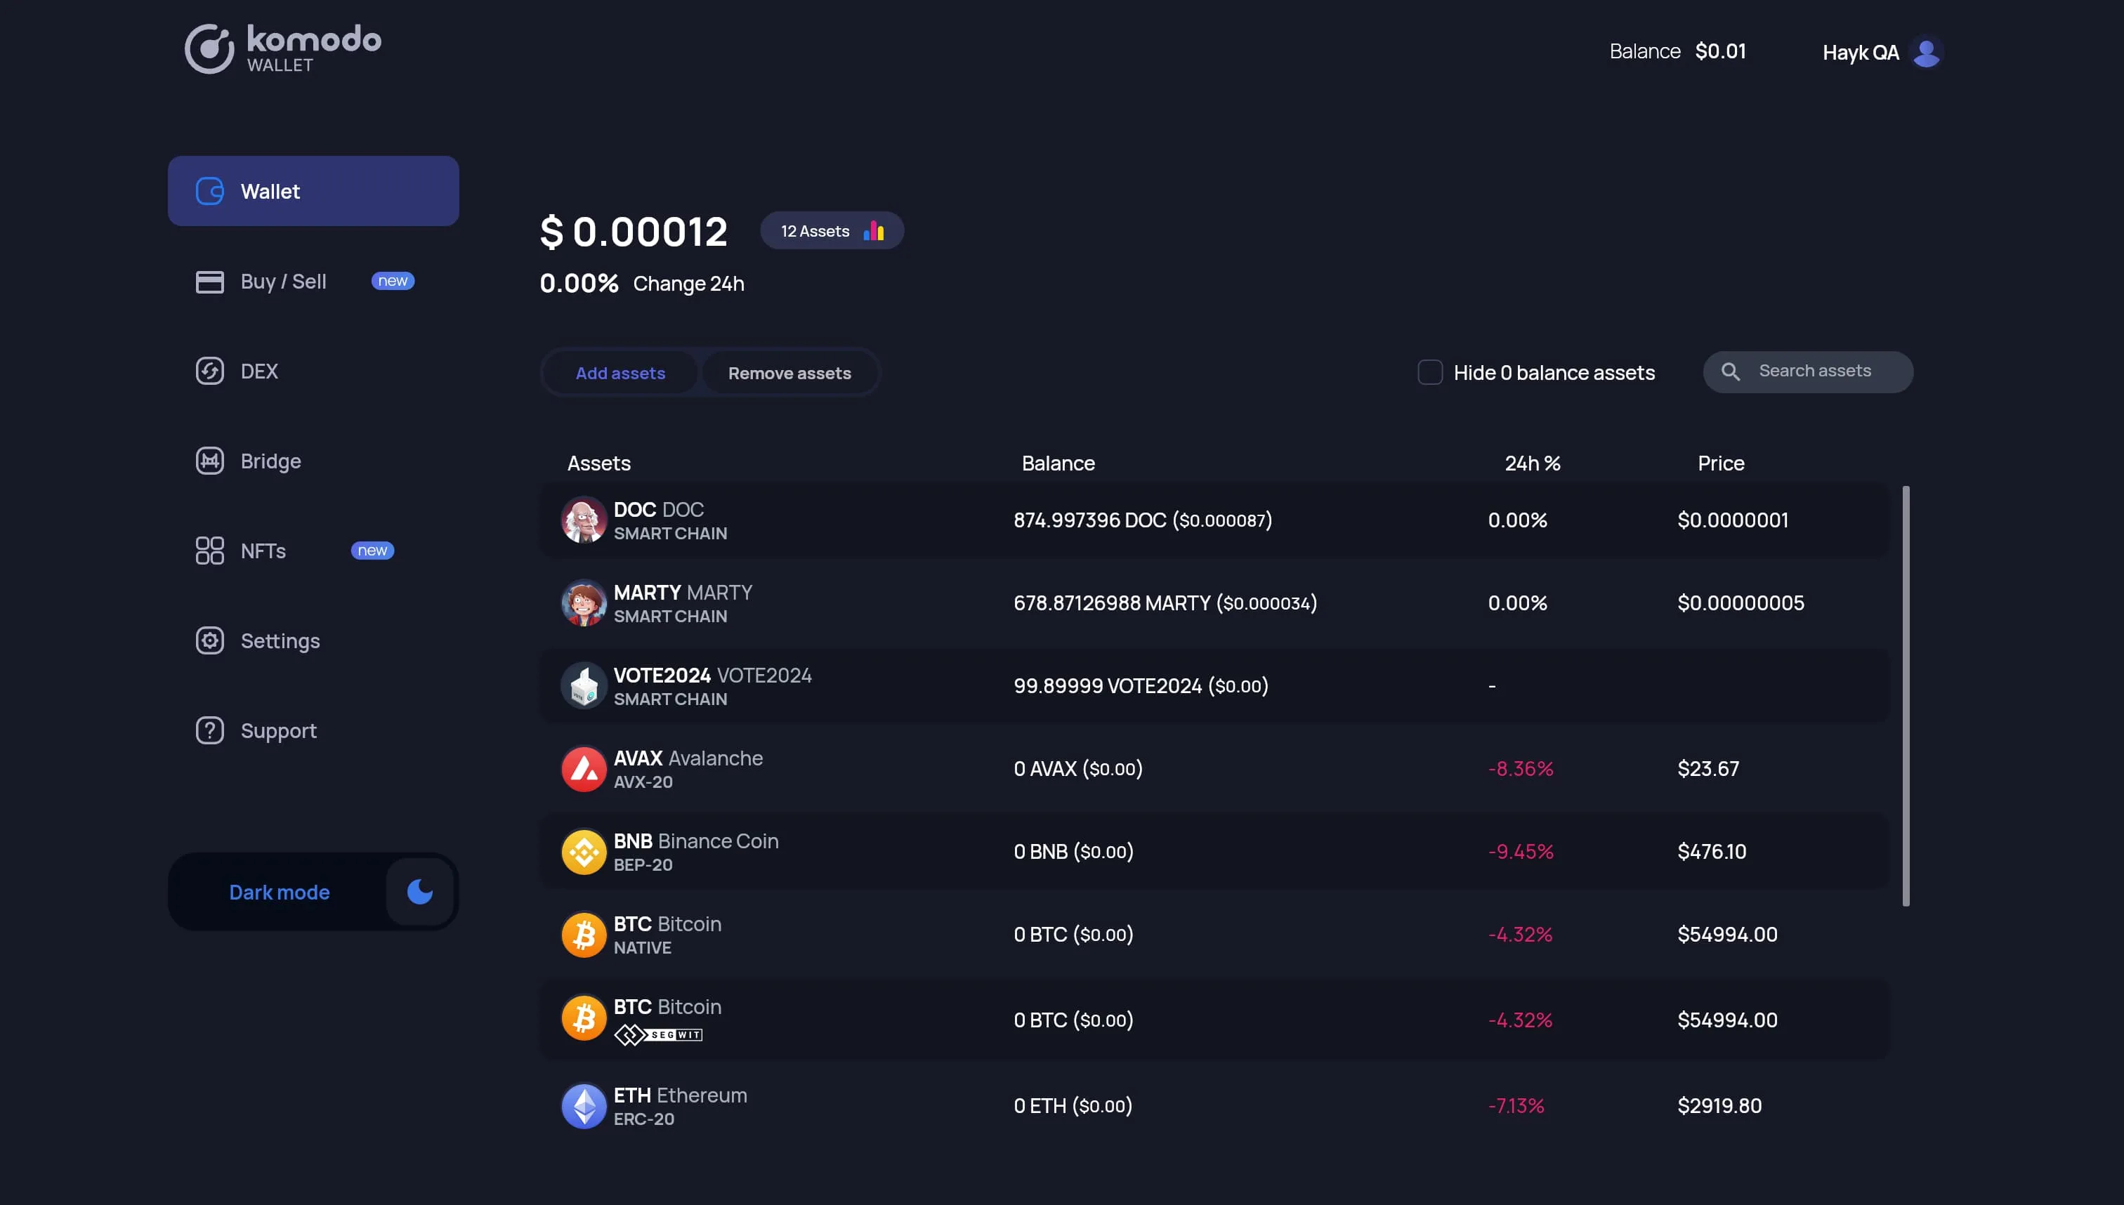Click the DOC price $0.0000001
The width and height of the screenshot is (2124, 1205).
1733,520
